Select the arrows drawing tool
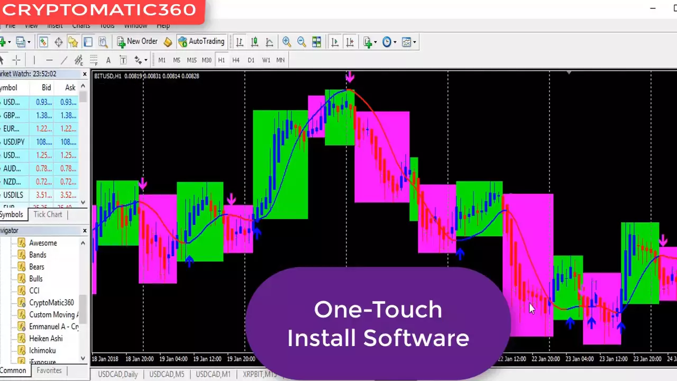The width and height of the screenshot is (677, 381). point(138,60)
